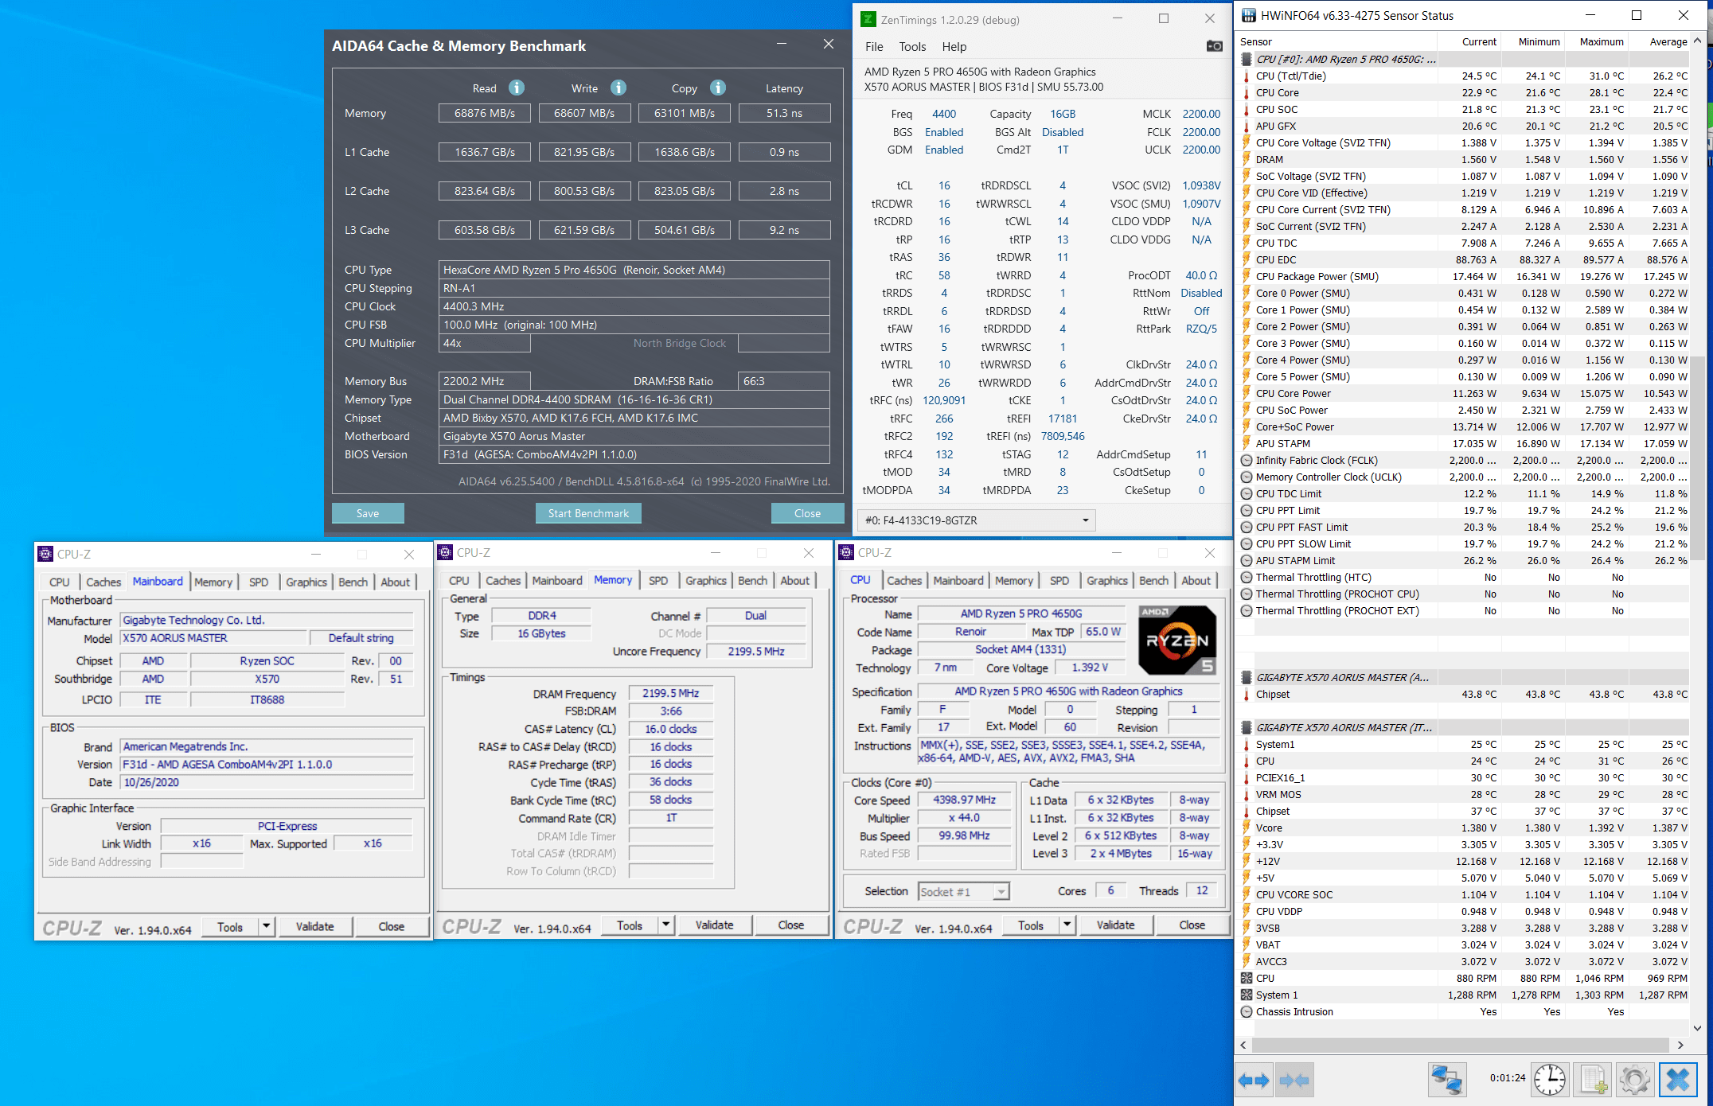
Task: Click the blue X close-sensors icon in HWiNFO
Action: (1678, 1080)
